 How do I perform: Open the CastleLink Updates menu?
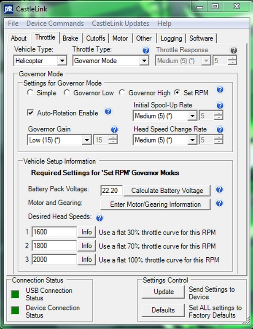point(121,23)
